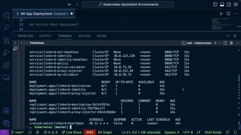Close the bottom panel
Image resolution: width=241 pixels, height=135 pixels.
(235, 36)
